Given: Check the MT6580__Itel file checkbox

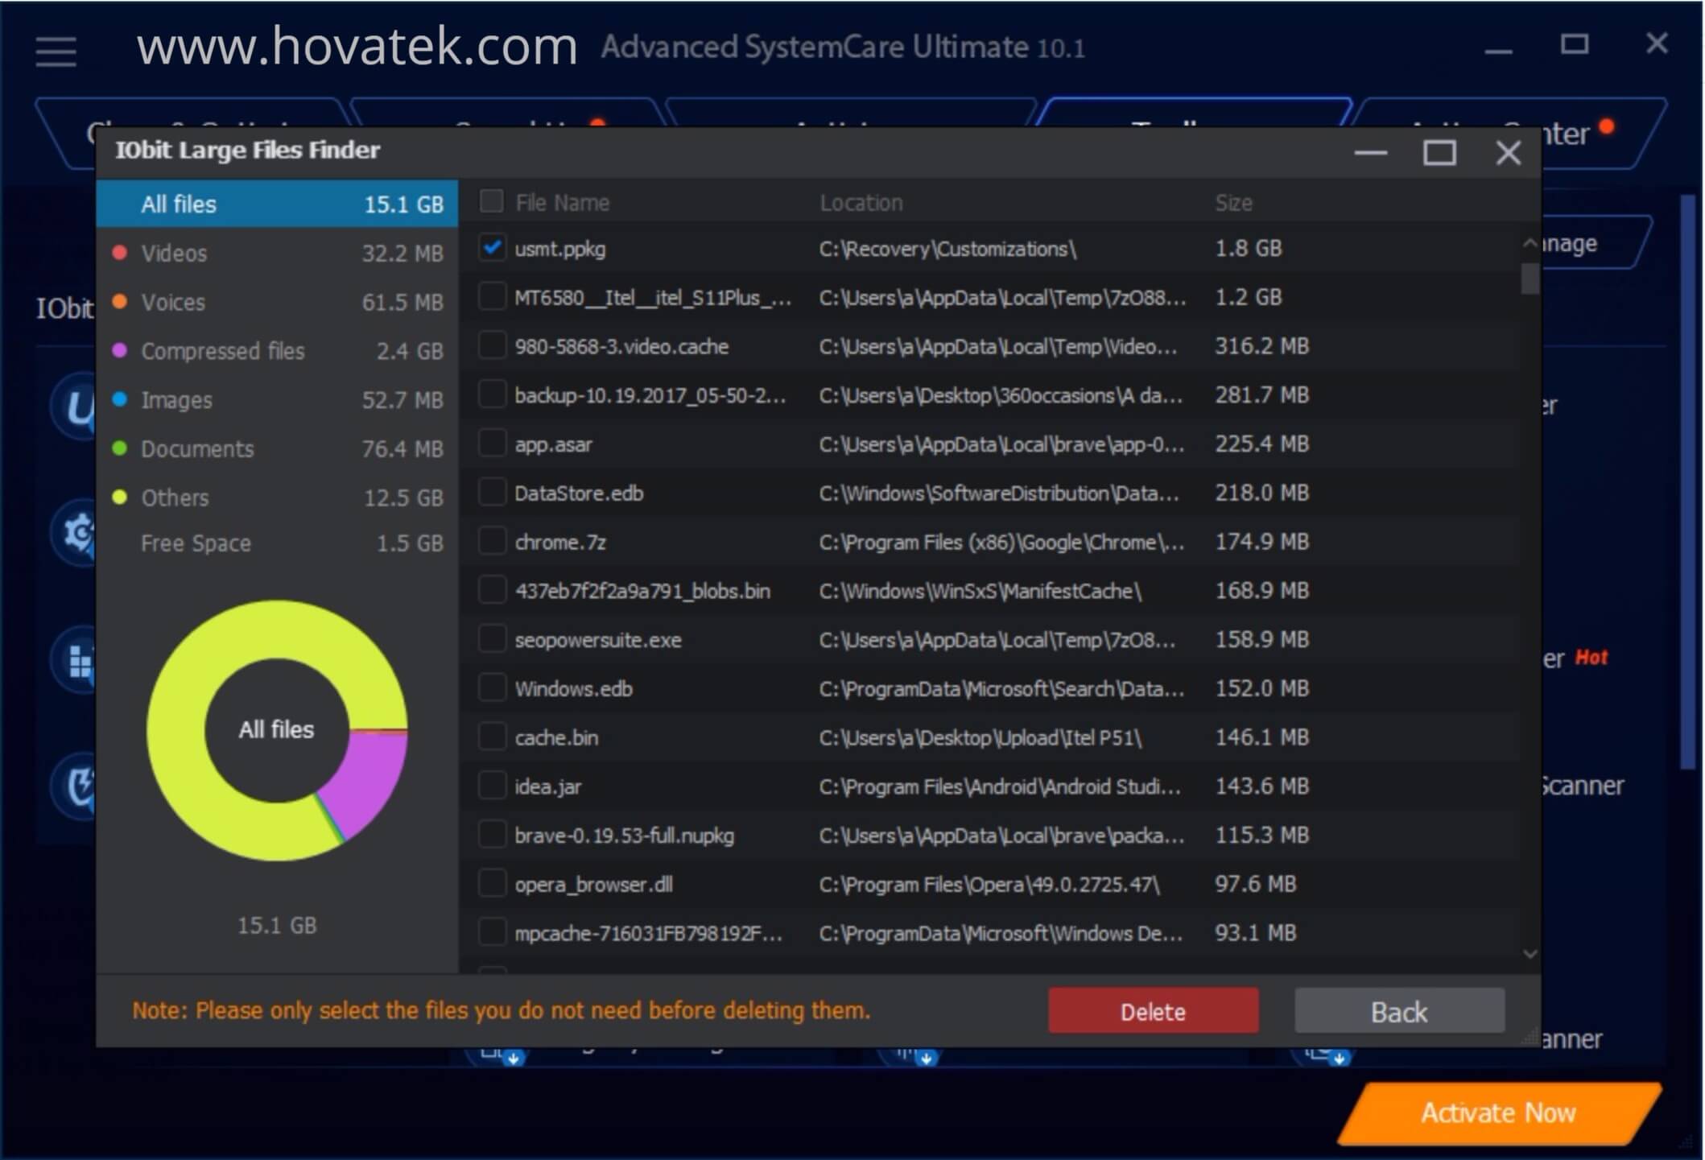Looking at the screenshot, I should 491,296.
